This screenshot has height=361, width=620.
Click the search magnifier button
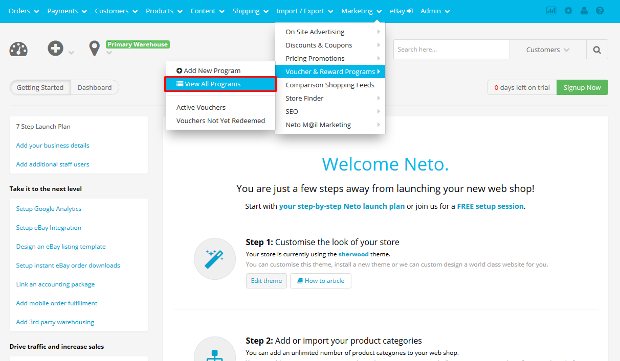click(597, 50)
